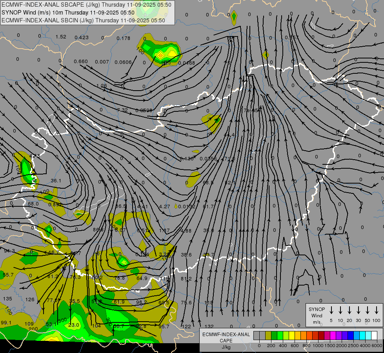Click 'SYNOP Wind m/s' legend label

point(317,315)
